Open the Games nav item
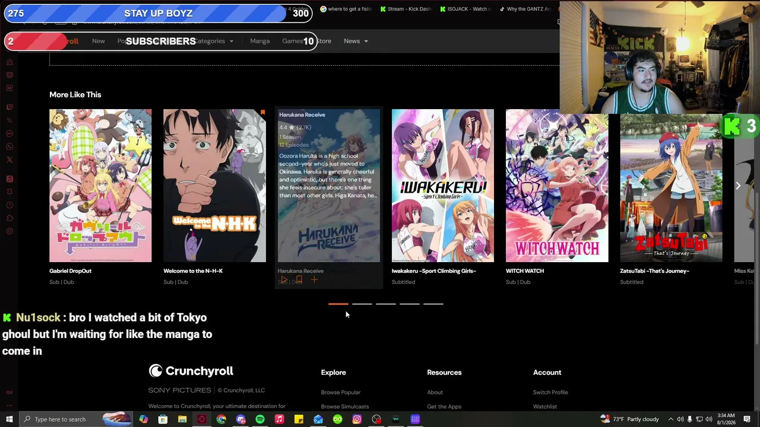The height and width of the screenshot is (427, 760). (292, 41)
